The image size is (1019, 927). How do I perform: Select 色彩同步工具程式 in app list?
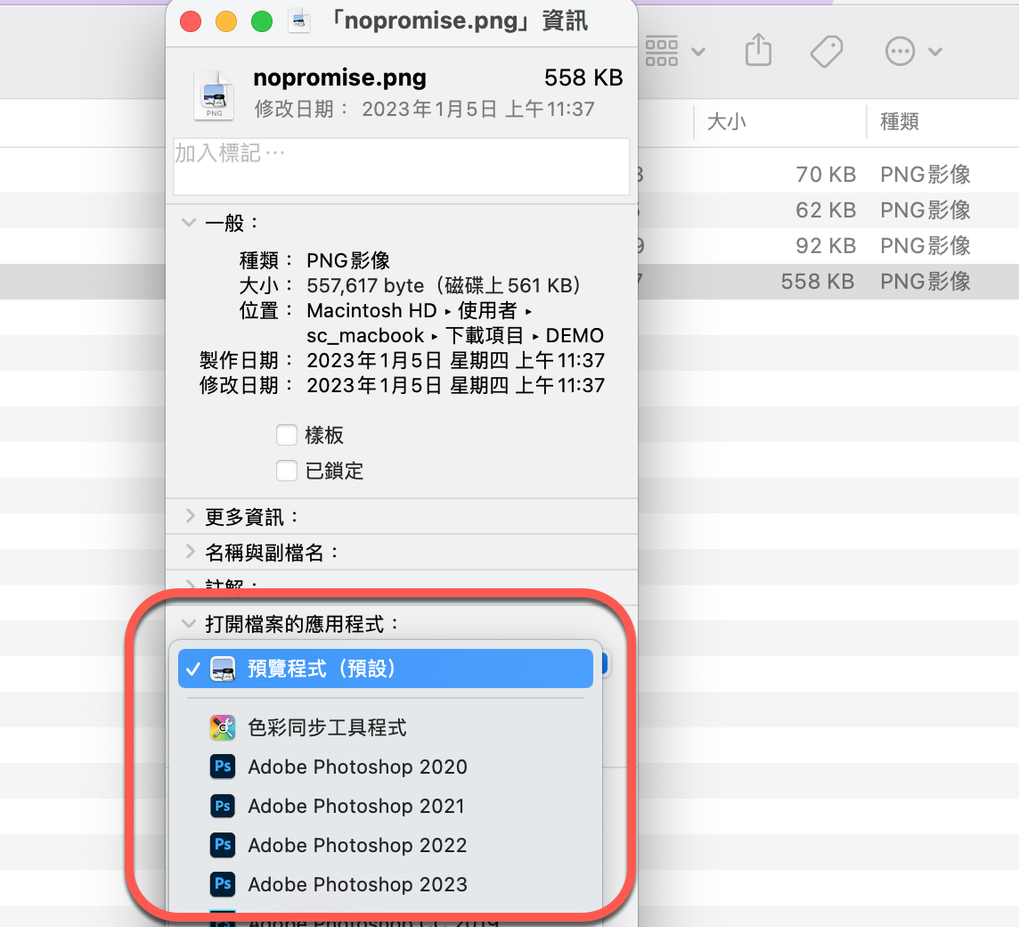tap(386, 727)
